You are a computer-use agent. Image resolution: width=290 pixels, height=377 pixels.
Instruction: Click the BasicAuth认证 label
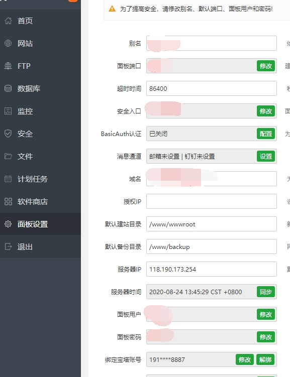tap(121, 134)
